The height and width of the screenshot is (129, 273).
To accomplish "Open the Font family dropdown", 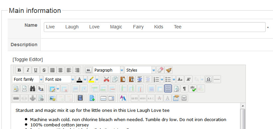I will (x=28, y=80).
